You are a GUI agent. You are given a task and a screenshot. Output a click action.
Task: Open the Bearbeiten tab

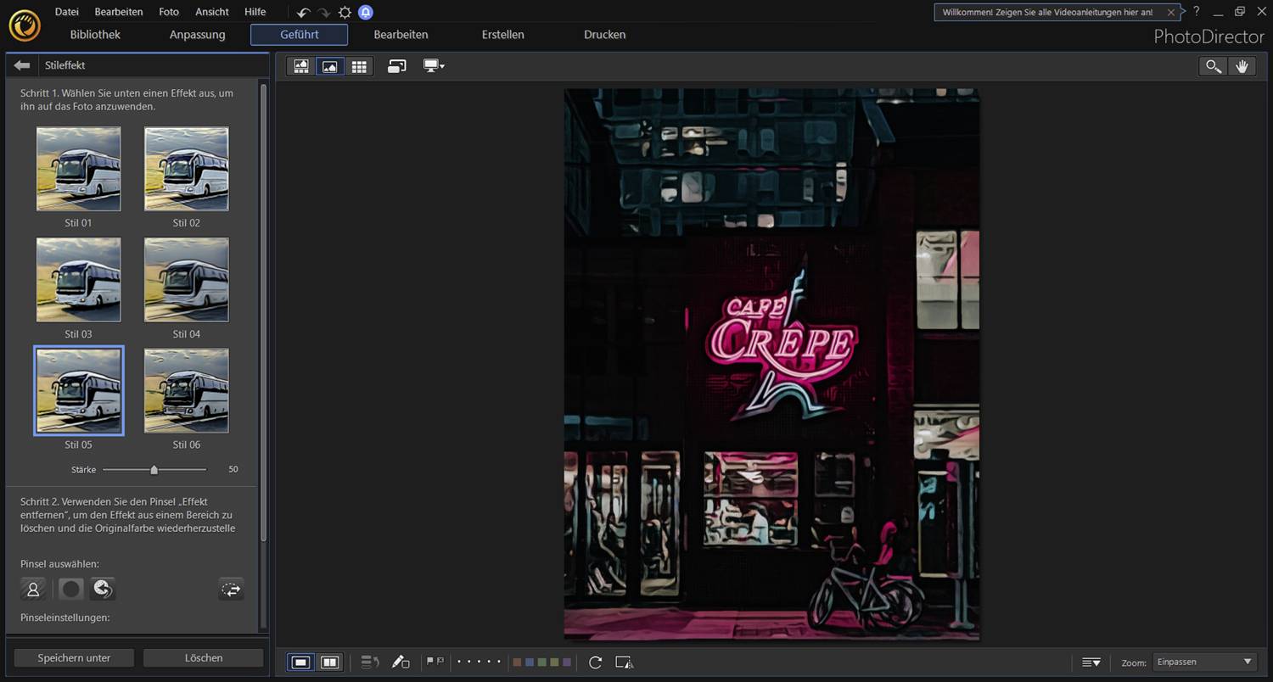401,35
